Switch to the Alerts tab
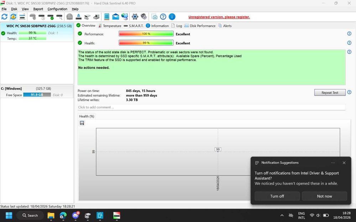 pyautogui.click(x=225, y=26)
